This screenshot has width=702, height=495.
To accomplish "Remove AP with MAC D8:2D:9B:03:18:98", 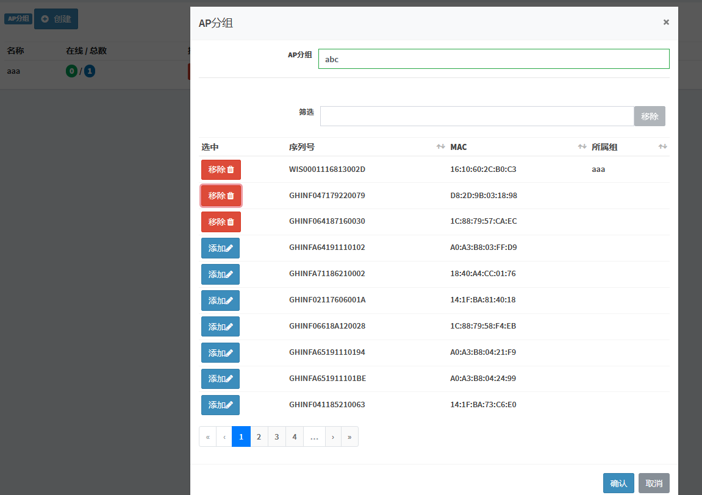I will (221, 196).
